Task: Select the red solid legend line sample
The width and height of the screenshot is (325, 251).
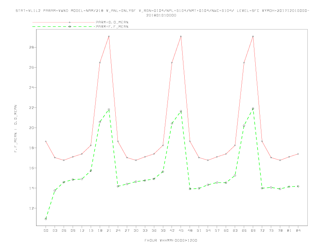Action: point(64,22)
